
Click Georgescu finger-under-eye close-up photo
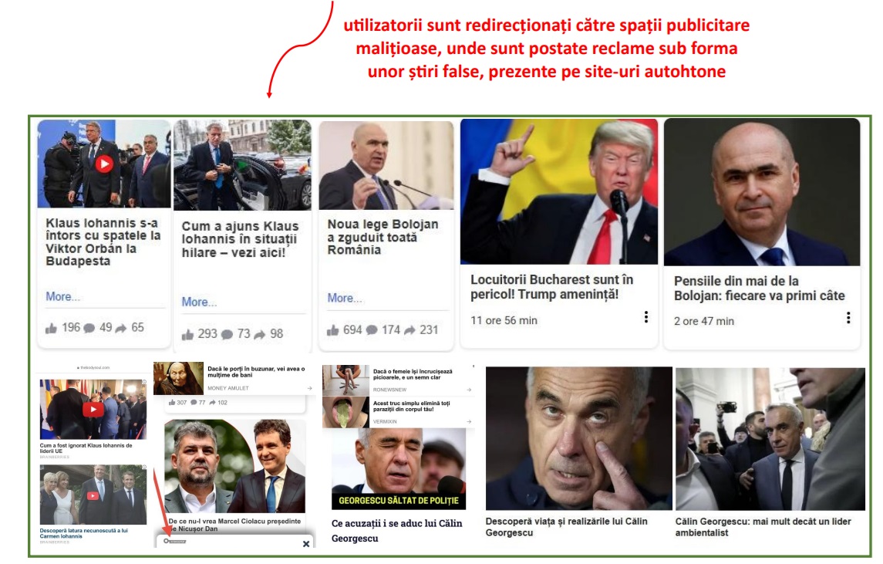click(579, 438)
